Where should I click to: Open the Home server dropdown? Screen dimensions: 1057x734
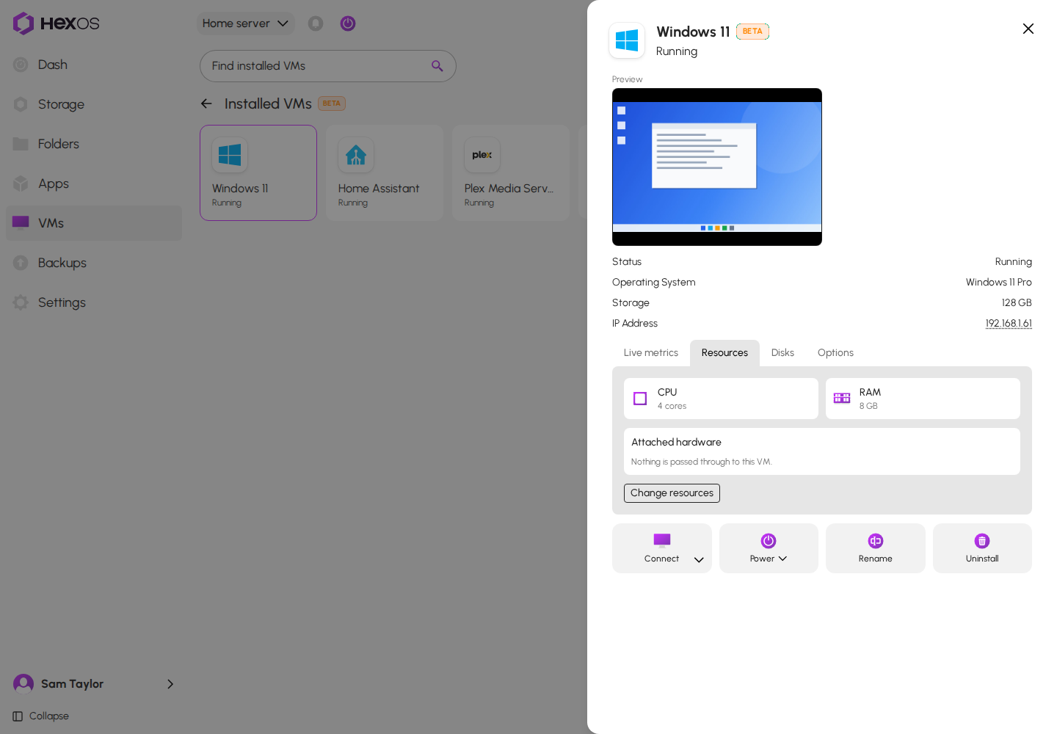tap(245, 23)
